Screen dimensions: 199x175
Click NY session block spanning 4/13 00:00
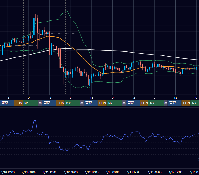[x=114, y=103]
